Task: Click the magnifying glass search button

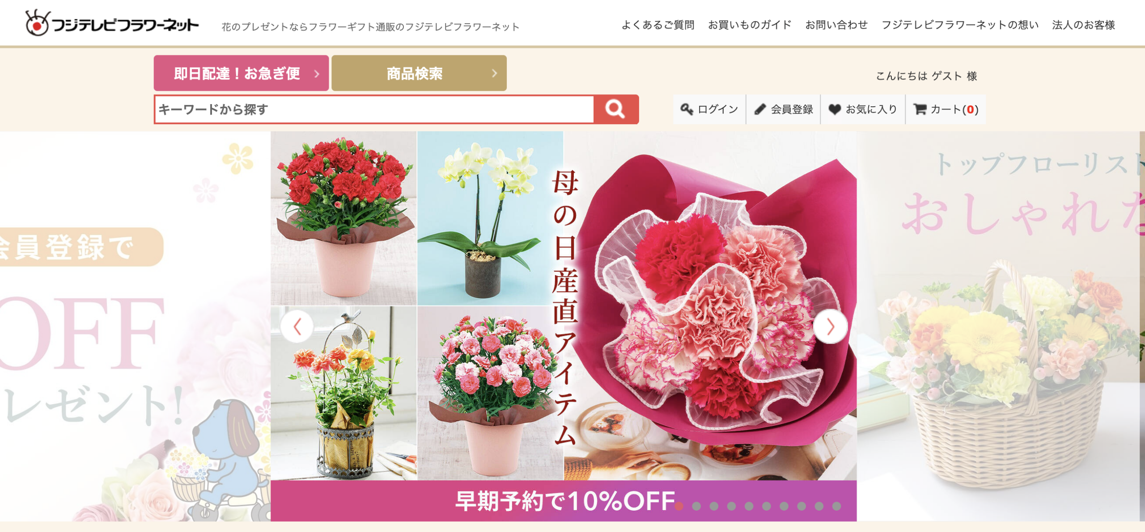Action: pos(615,109)
